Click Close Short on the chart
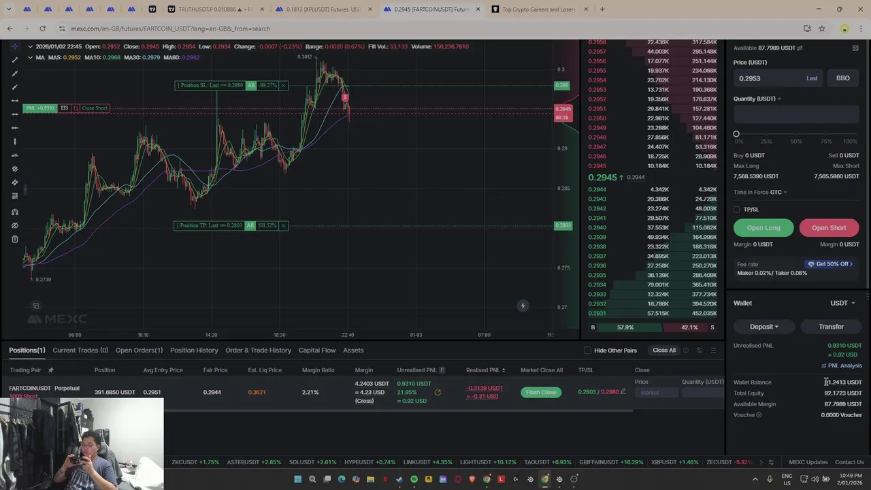The height and width of the screenshot is (490, 871). coord(95,108)
